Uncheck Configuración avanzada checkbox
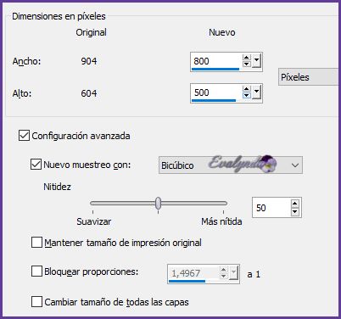This screenshot has width=341, height=319. [24, 136]
